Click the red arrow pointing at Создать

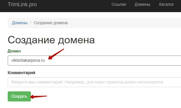(x=39, y=97)
